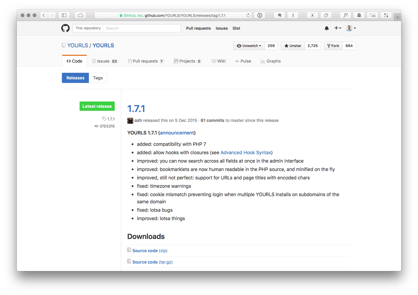This screenshot has height=295, width=418.
Task: Open the Wiki tab
Action: (x=219, y=61)
